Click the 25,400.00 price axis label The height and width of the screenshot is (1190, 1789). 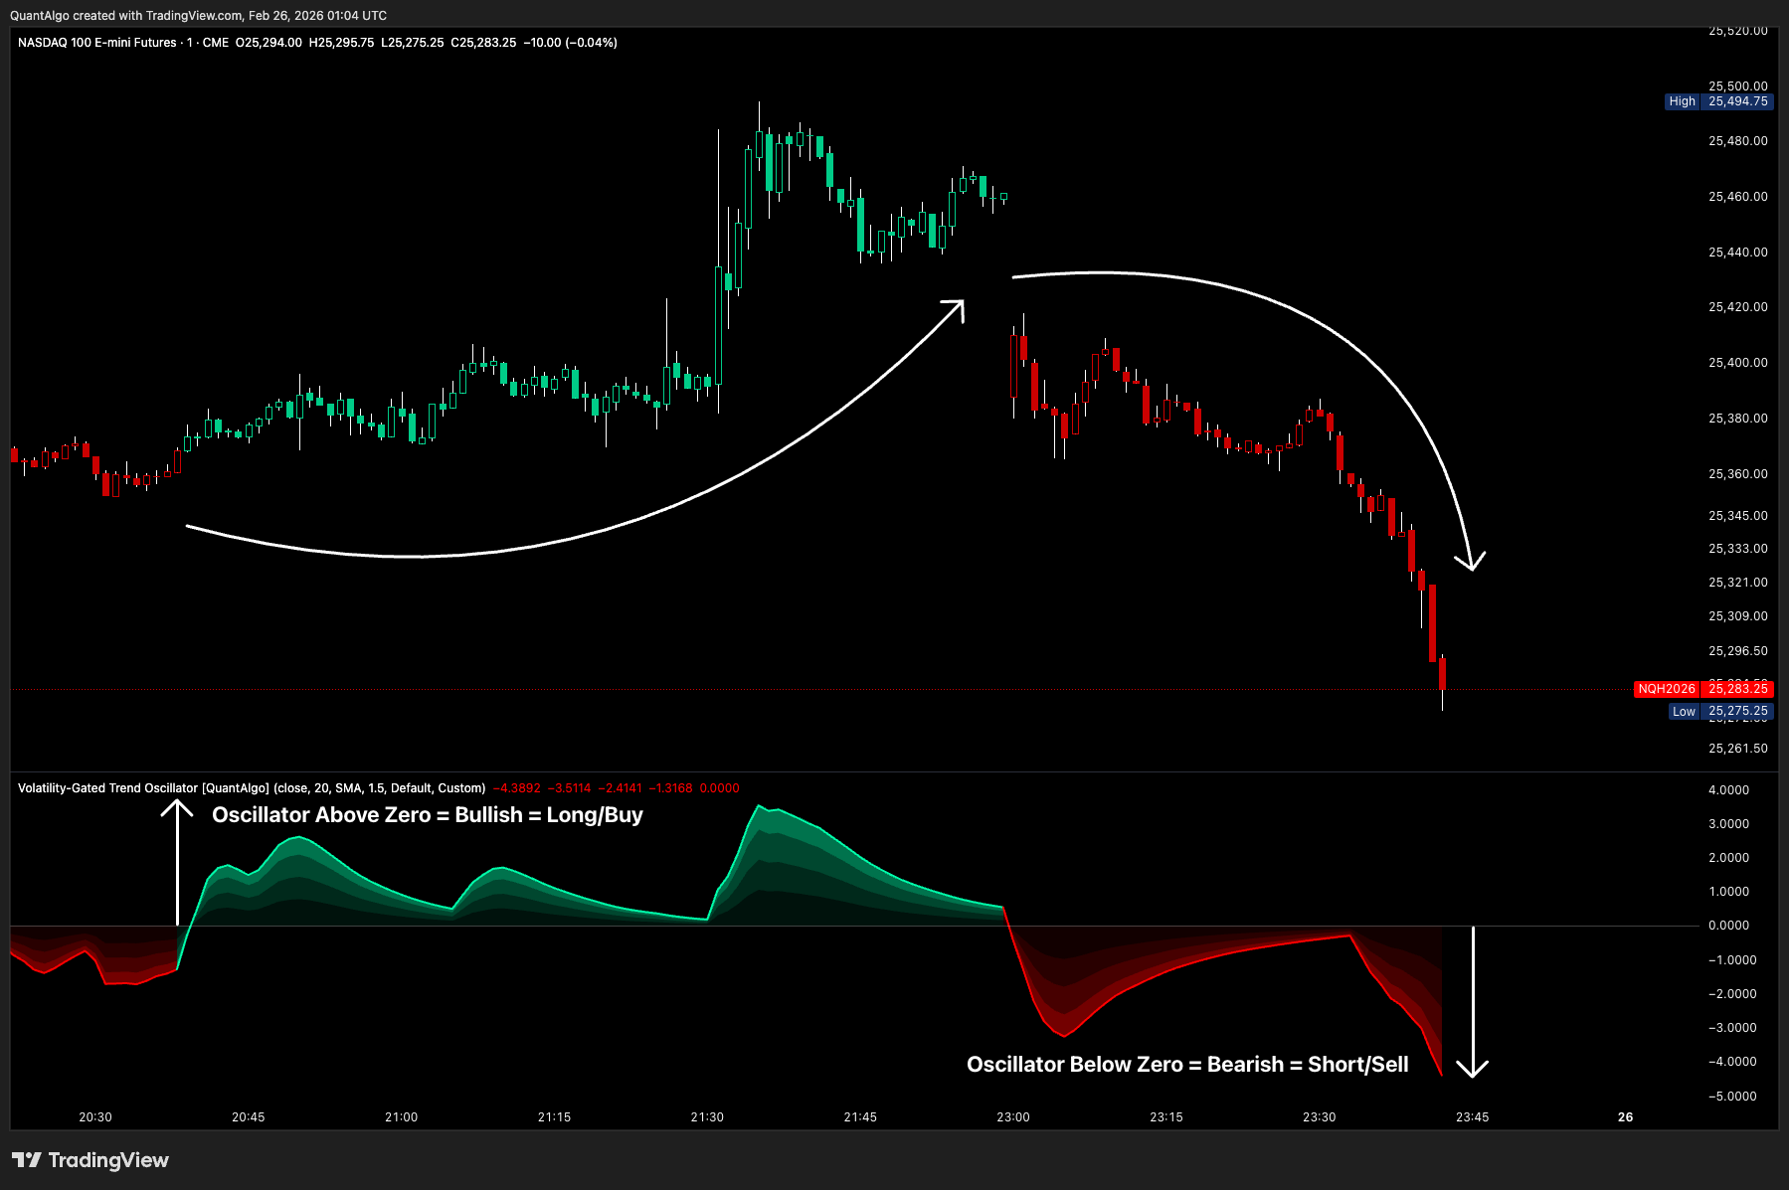pos(1738,363)
